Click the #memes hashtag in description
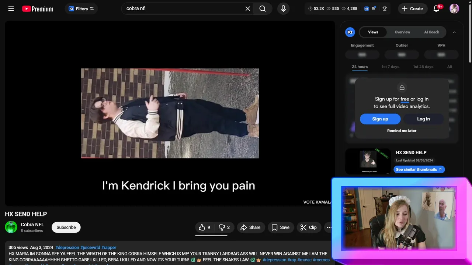This screenshot has width=472, height=265. [x=321, y=260]
